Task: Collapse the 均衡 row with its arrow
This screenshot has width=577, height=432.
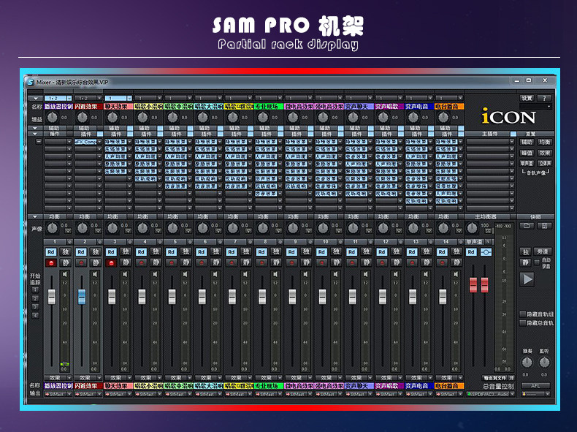Action: pos(35,216)
